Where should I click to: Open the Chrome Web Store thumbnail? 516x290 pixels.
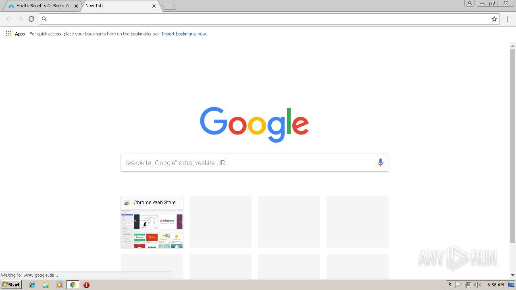[x=152, y=222]
